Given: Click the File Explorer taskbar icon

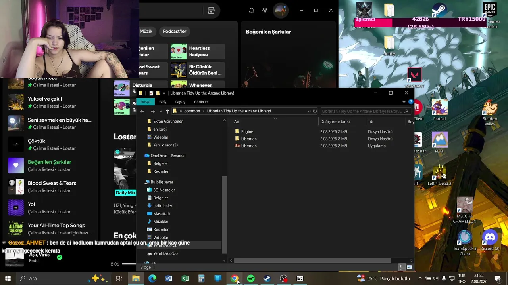Looking at the screenshot, I should coord(136,278).
